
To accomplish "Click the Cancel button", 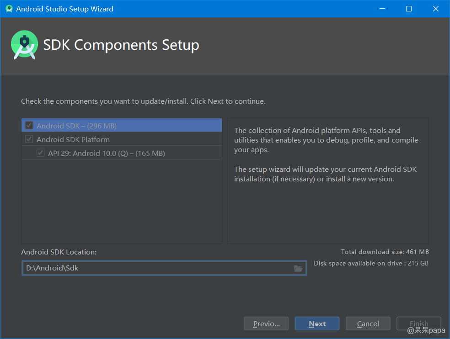I will point(368,324).
